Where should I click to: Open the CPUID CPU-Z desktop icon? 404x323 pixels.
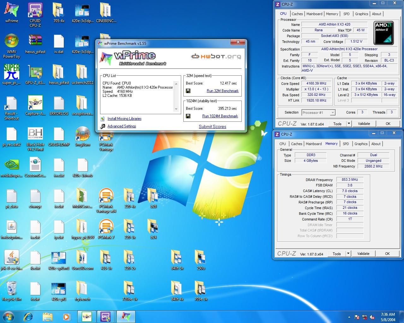35,15
